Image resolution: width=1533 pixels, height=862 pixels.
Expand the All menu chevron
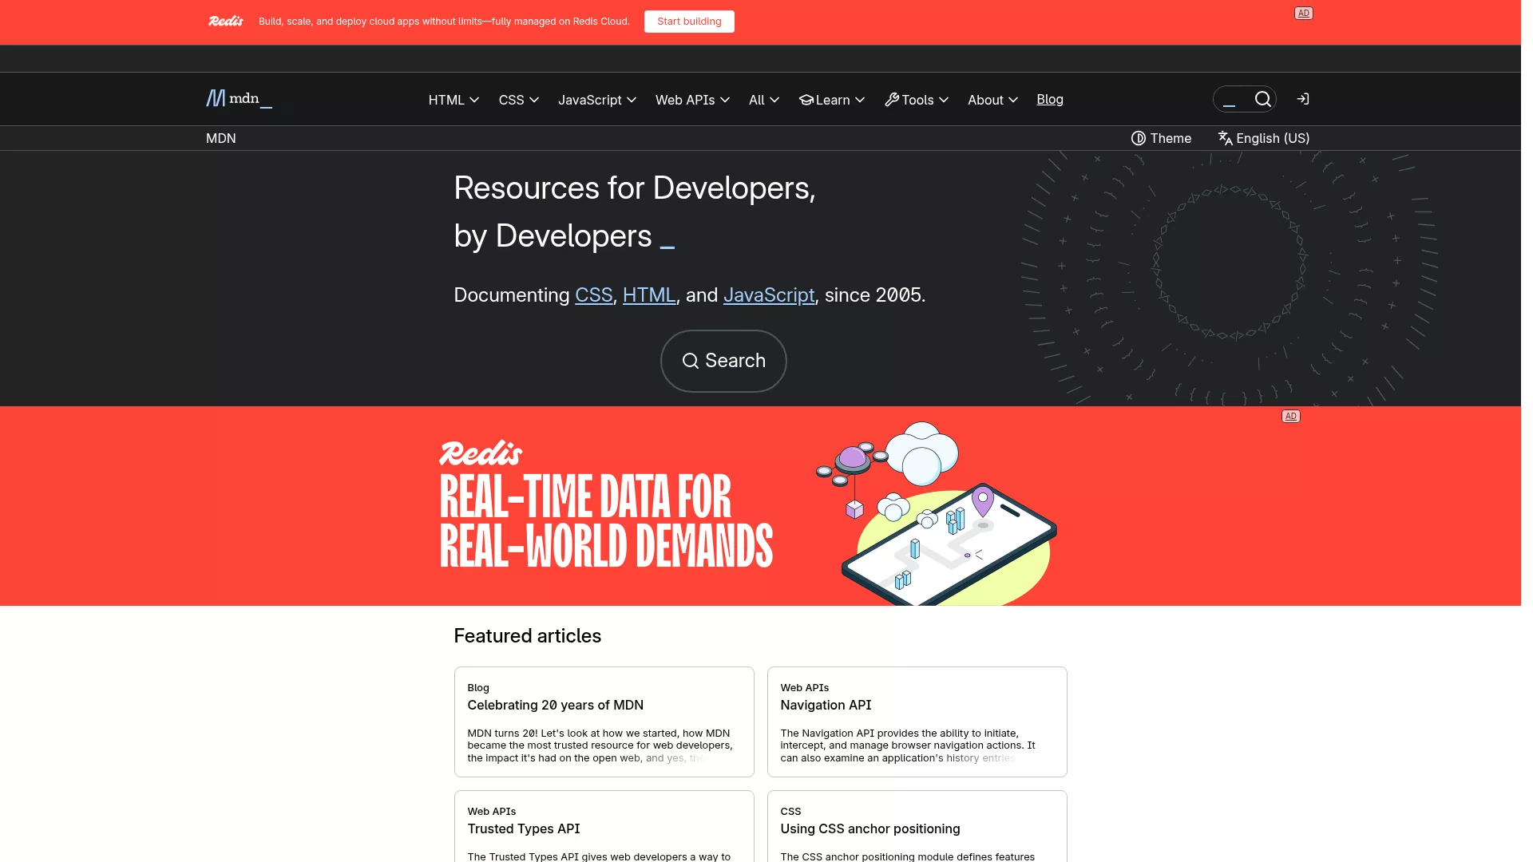coord(774,100)
